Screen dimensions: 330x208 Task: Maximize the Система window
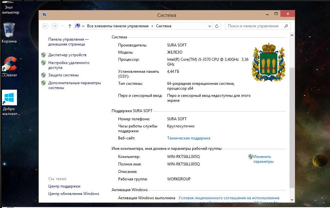tap(276, 14)
